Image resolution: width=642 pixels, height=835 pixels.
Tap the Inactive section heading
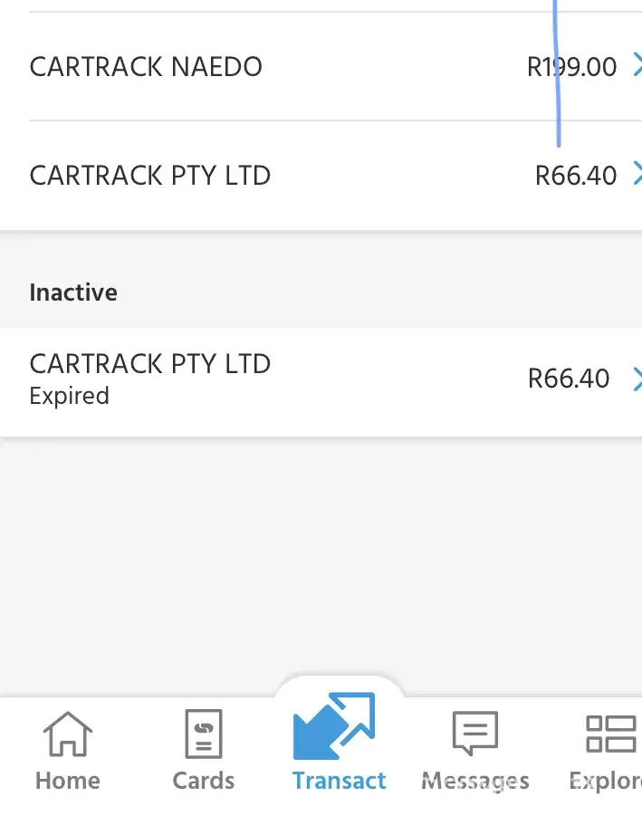(x=73, y=293)
